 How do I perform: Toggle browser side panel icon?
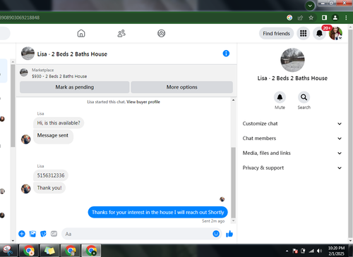click(x=324, y=18)
